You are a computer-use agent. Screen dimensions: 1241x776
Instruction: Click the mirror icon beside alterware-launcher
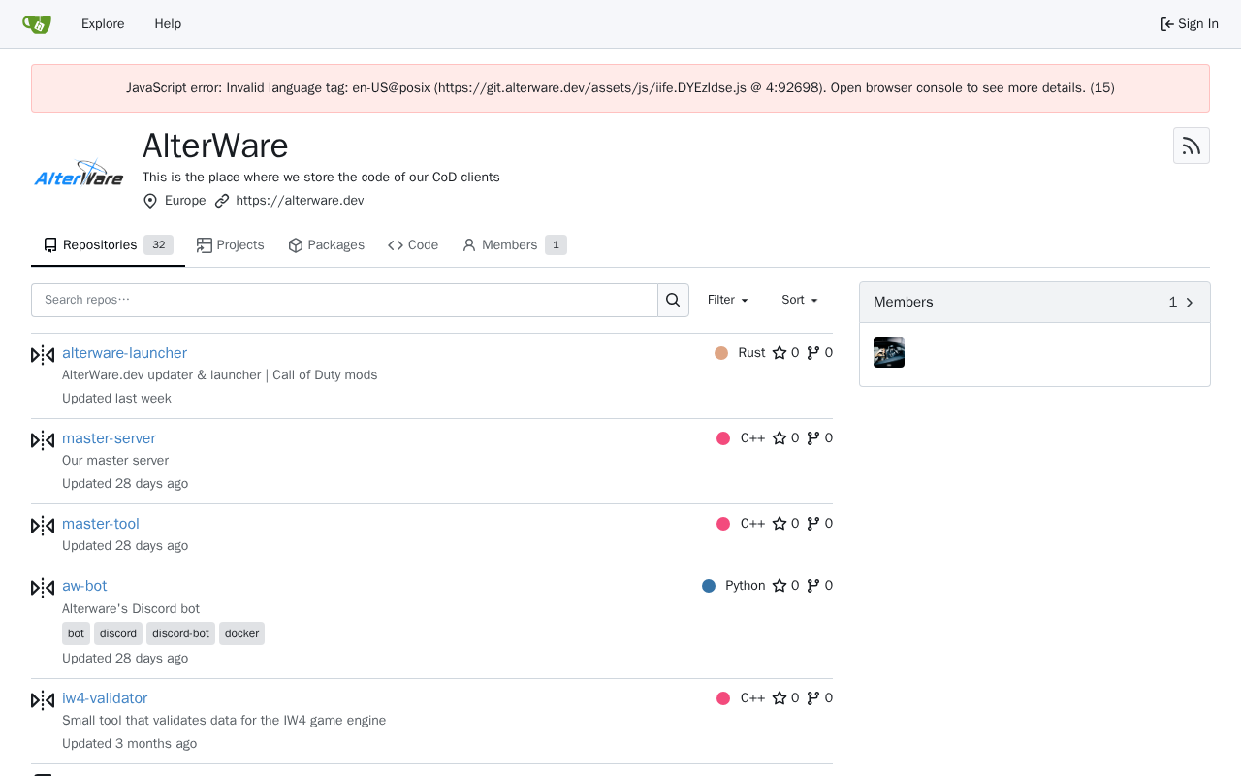point(43,355)
